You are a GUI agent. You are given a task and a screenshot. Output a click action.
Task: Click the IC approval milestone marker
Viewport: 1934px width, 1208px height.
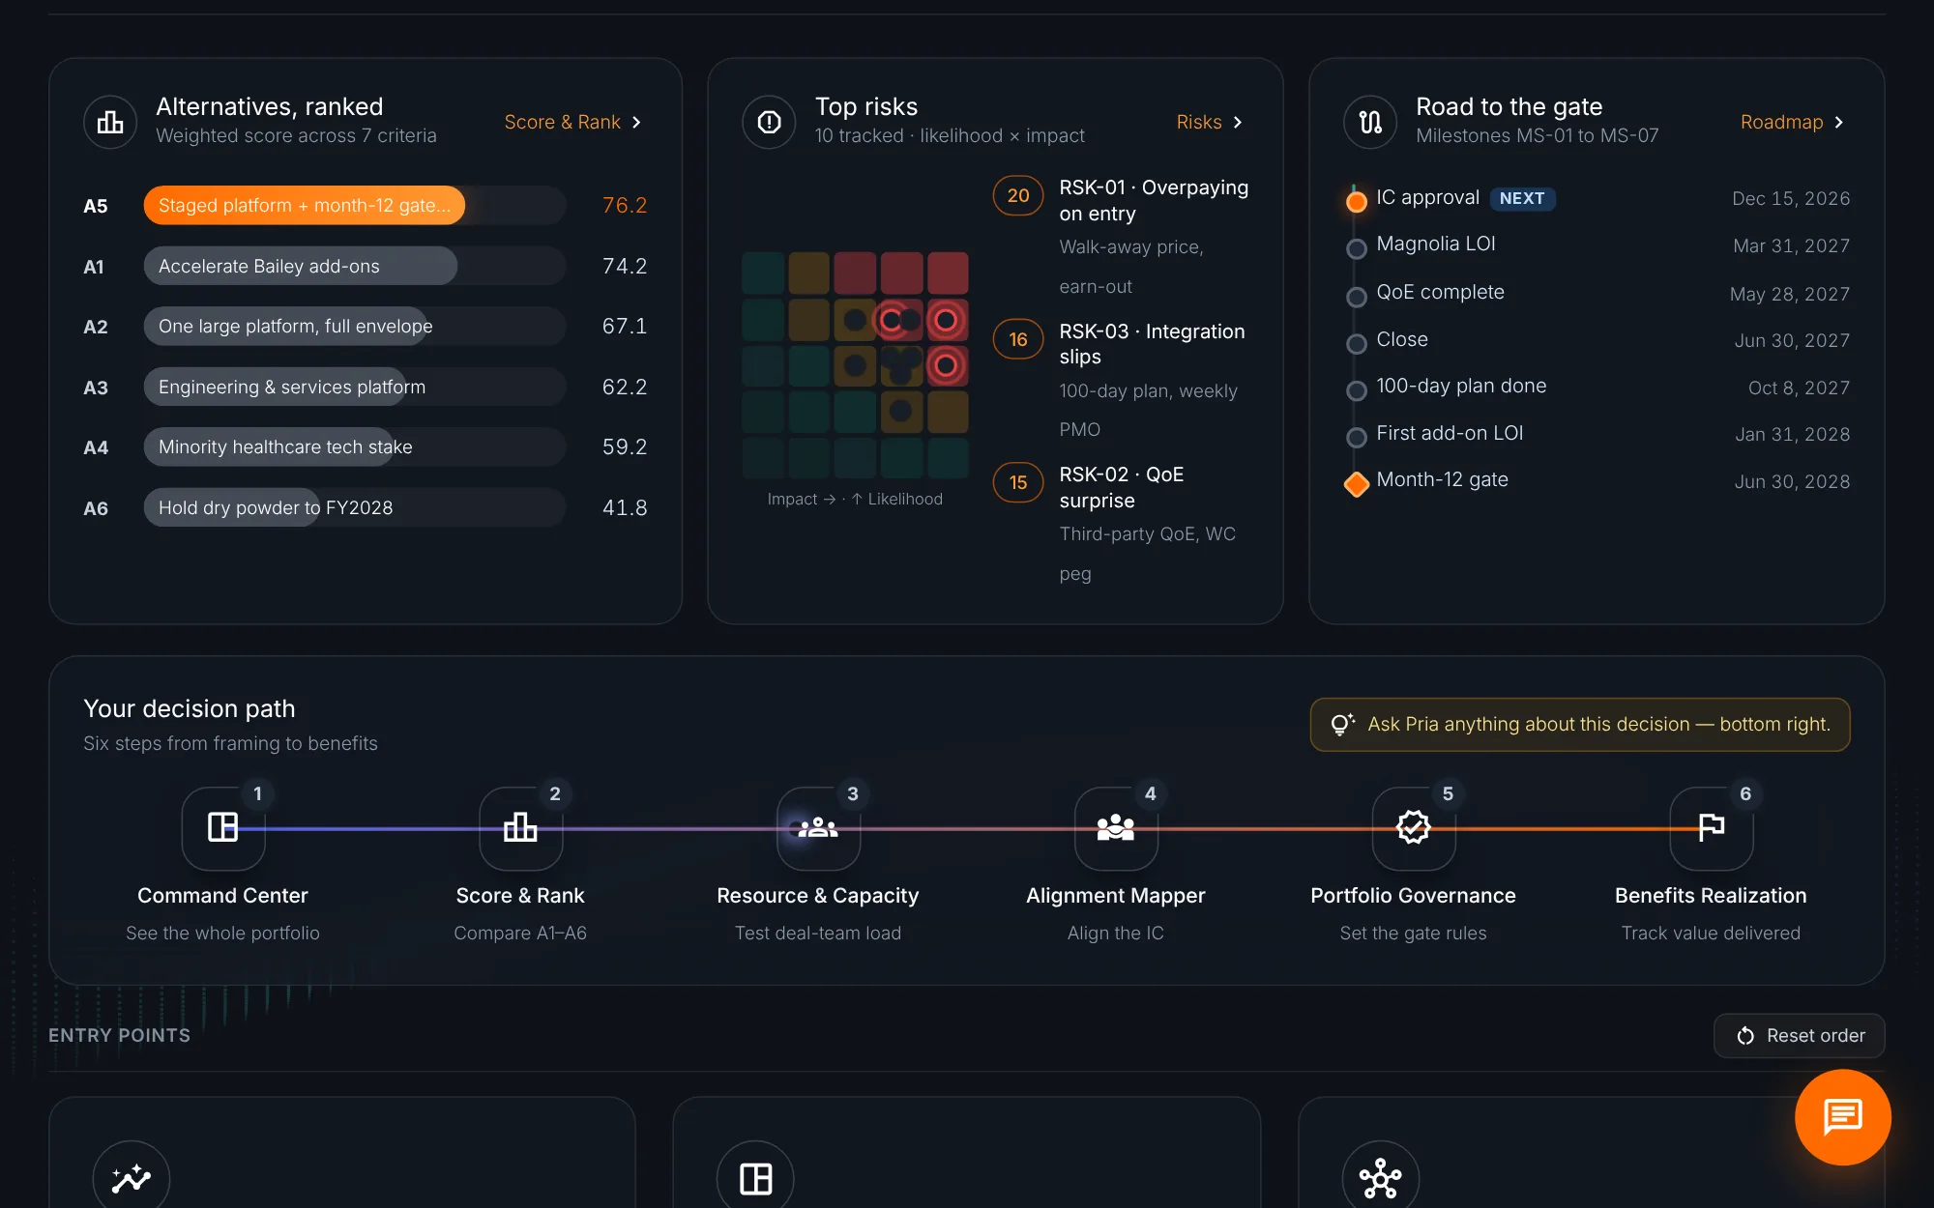click(x=1357, y=201)
